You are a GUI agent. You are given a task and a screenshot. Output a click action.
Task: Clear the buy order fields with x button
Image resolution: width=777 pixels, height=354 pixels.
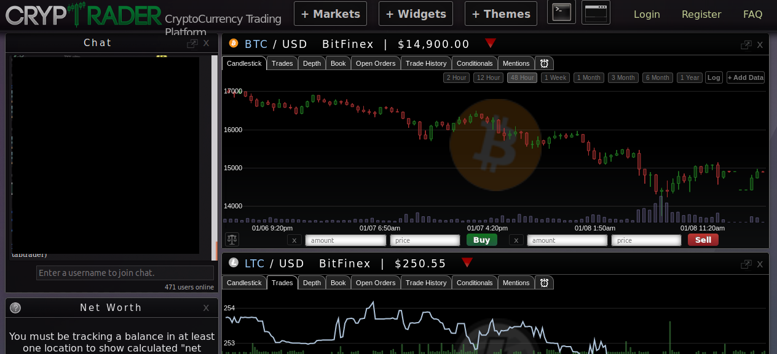(x=294, y=240)
